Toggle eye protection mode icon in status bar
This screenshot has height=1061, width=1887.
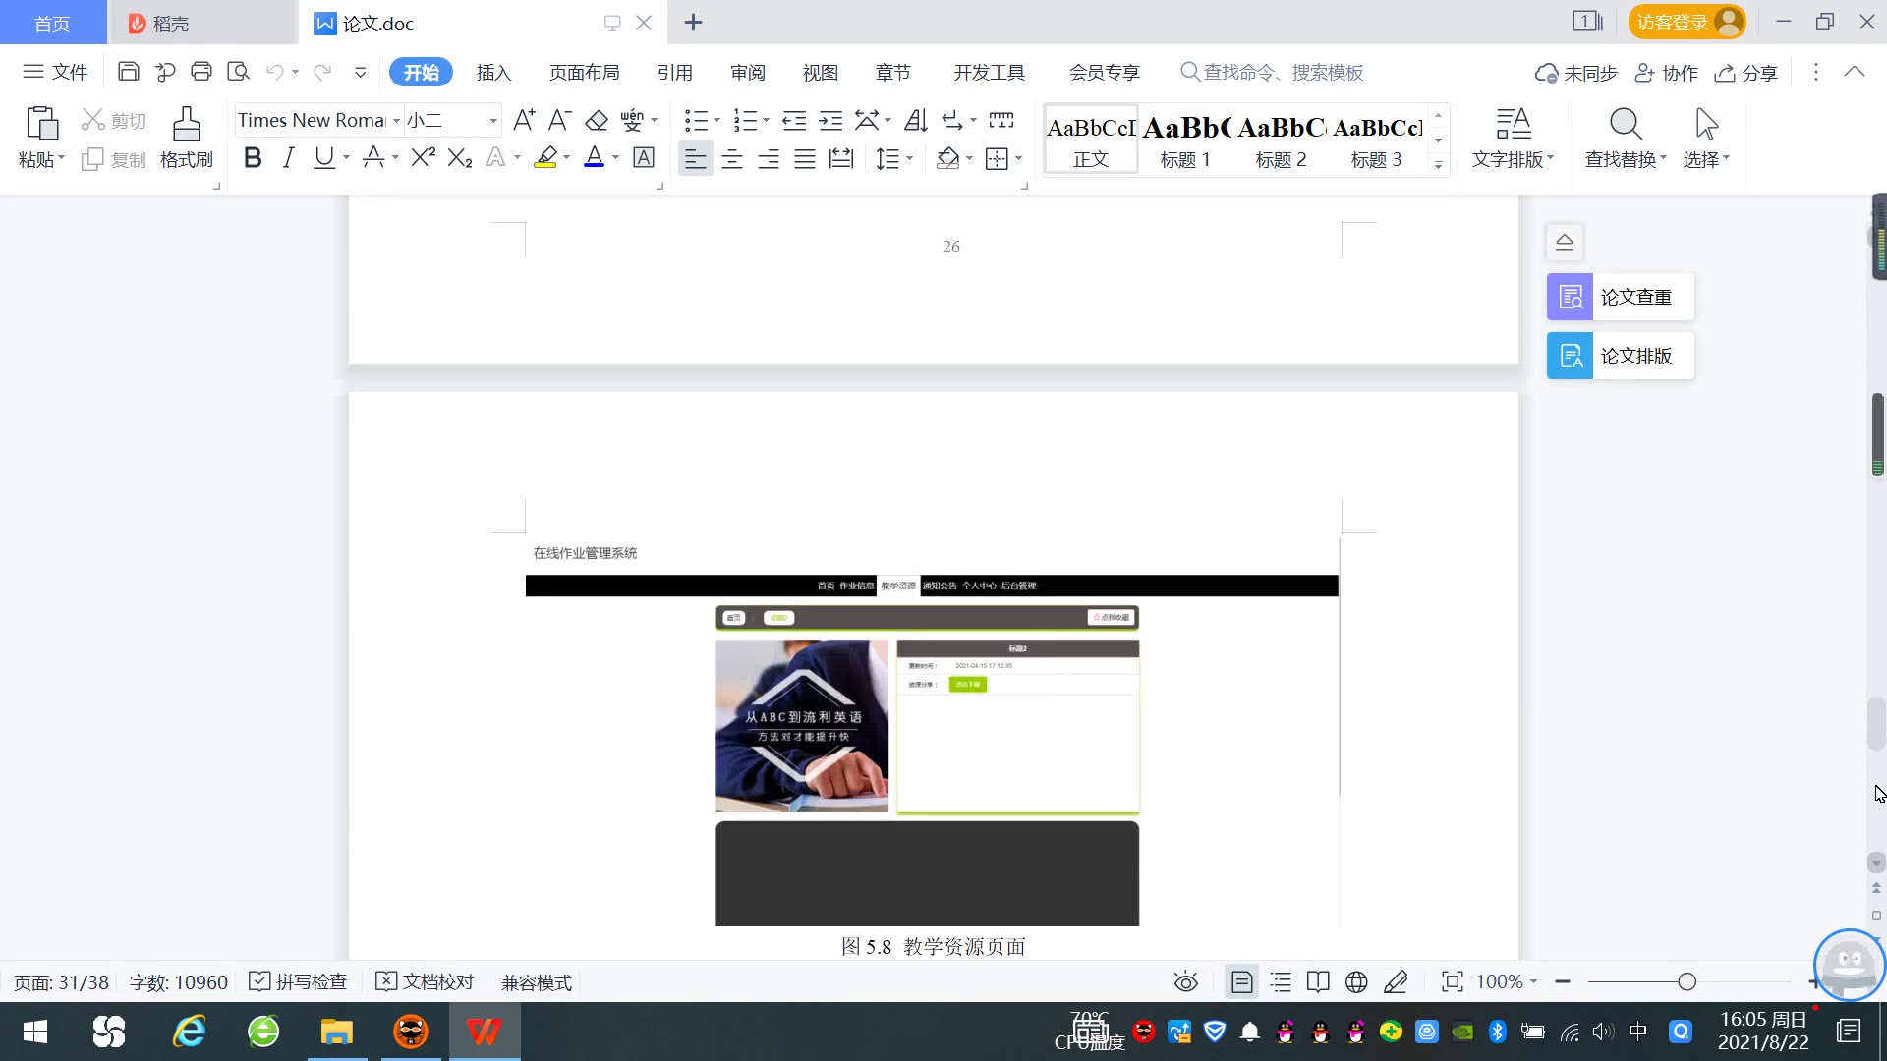pos(1186,981)
